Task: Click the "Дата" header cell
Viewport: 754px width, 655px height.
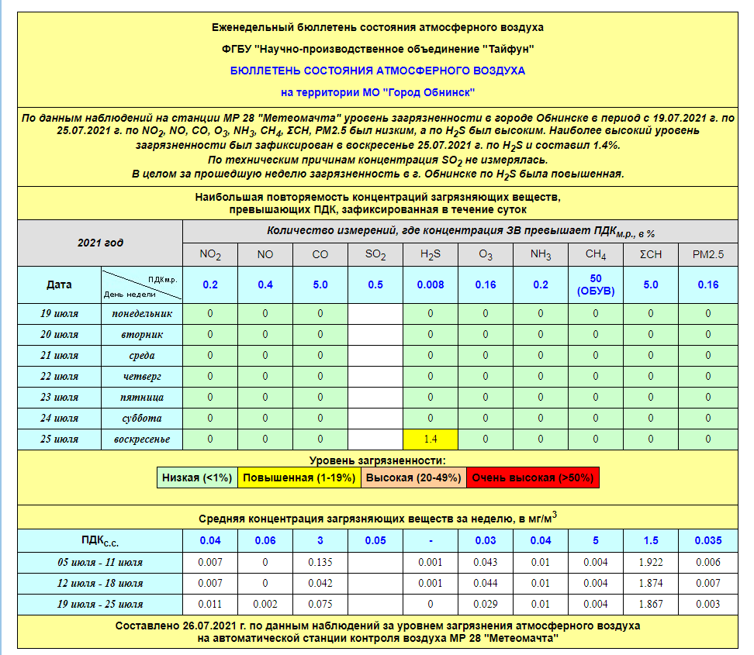Action: click(59, 284)
